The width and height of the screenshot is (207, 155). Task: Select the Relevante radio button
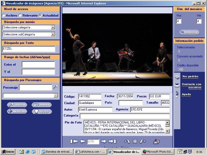(x=20, y=16)
